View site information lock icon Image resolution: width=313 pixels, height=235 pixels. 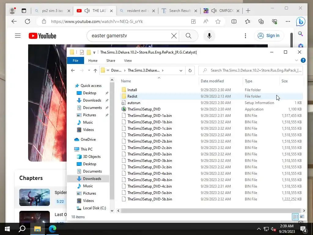tap(44, 22)
